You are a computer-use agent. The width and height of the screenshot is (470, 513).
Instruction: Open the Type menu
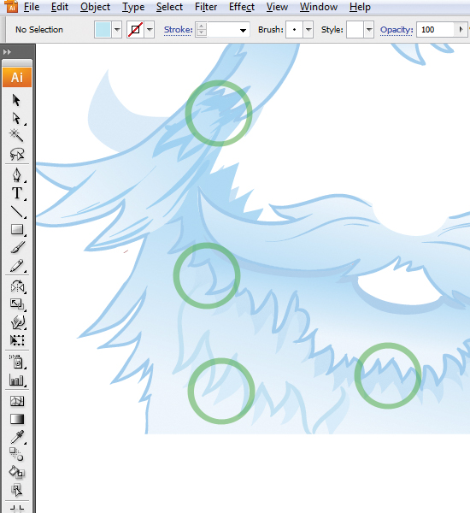(x=133, y=7)
